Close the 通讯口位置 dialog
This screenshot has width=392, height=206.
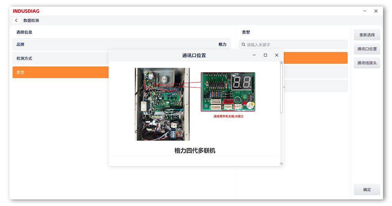[277, 55]
